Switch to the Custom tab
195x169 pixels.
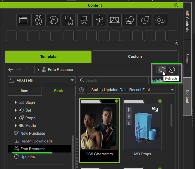click(135, 57)
